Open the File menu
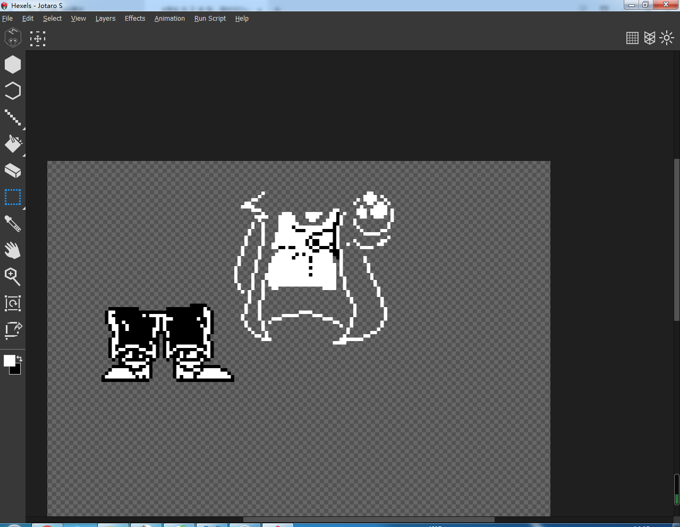 click(7, 19)
